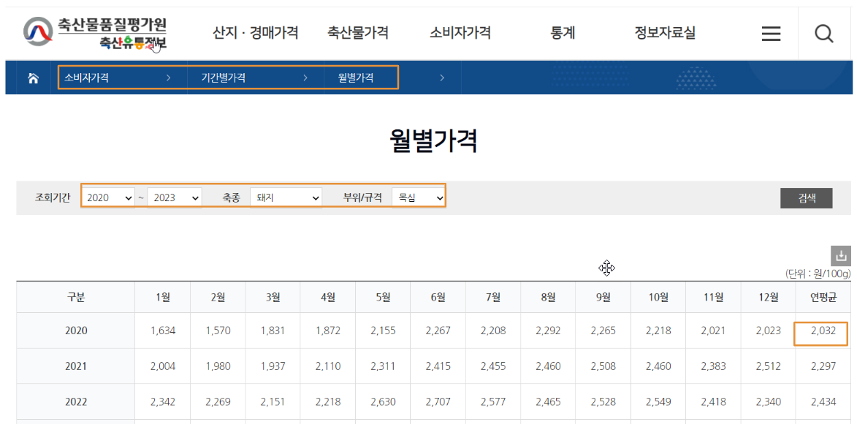Click the 1월 column header
The height and width of the screenshot is (430, 857).
click(163, 297)
